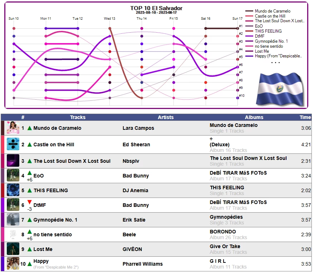Click the Tracks column header
This screenshot has height=275, width=314.
(78, 117)
